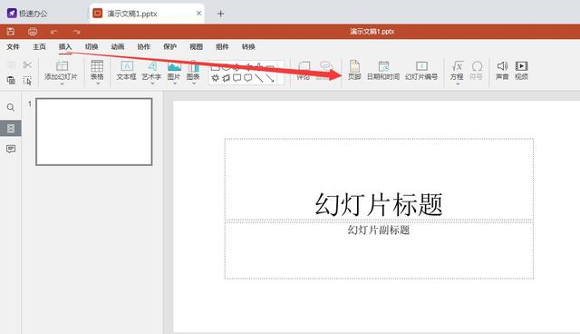580x334 pixels.
Task: Switch to the 保护 tab
Action: pyautogui.click(x=169, y=46)
